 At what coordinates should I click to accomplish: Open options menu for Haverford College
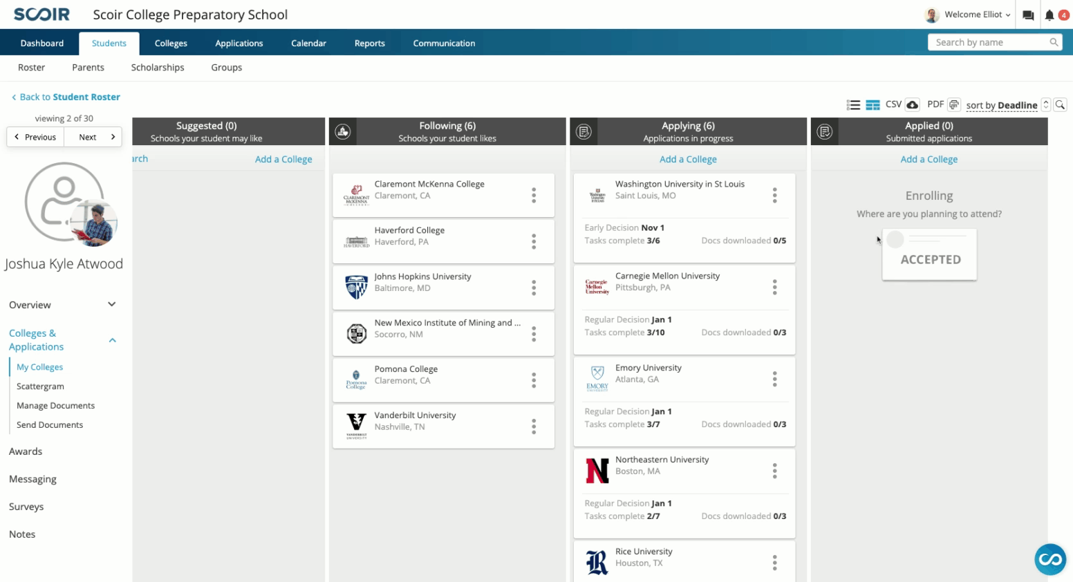[534, 241]
